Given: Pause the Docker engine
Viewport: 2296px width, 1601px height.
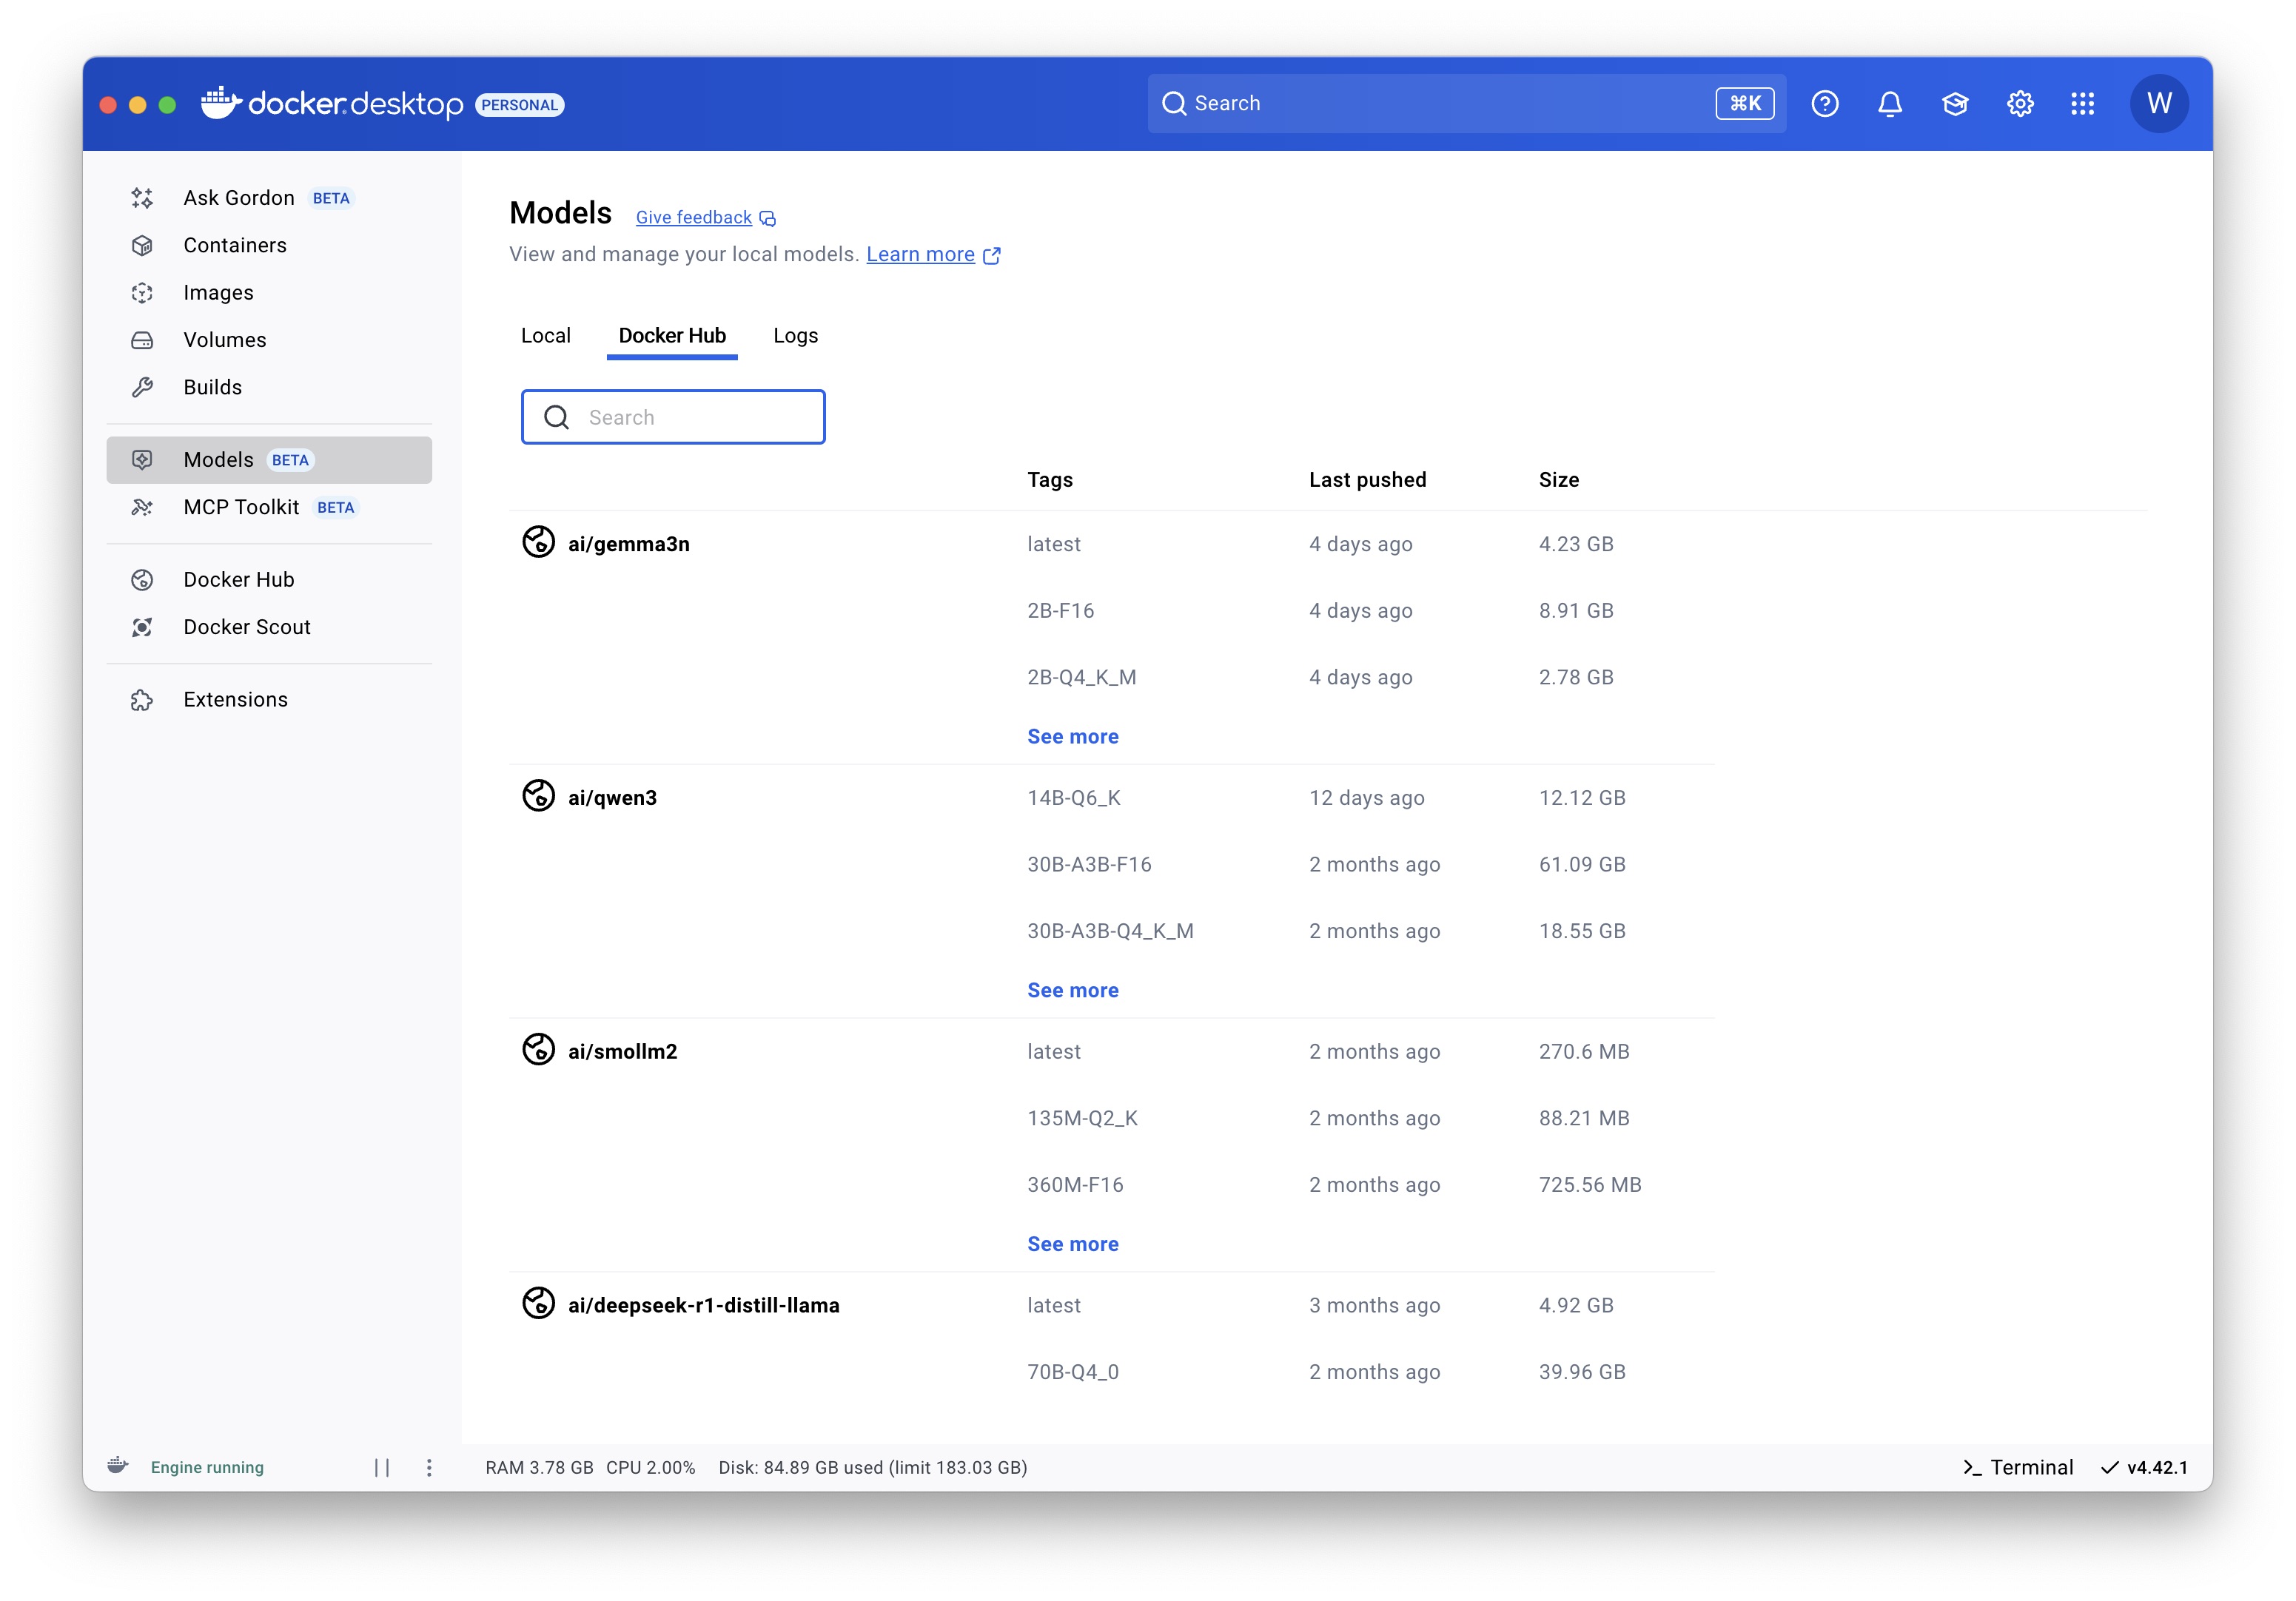Looking at the screenshot, I should click(381, 1467).
